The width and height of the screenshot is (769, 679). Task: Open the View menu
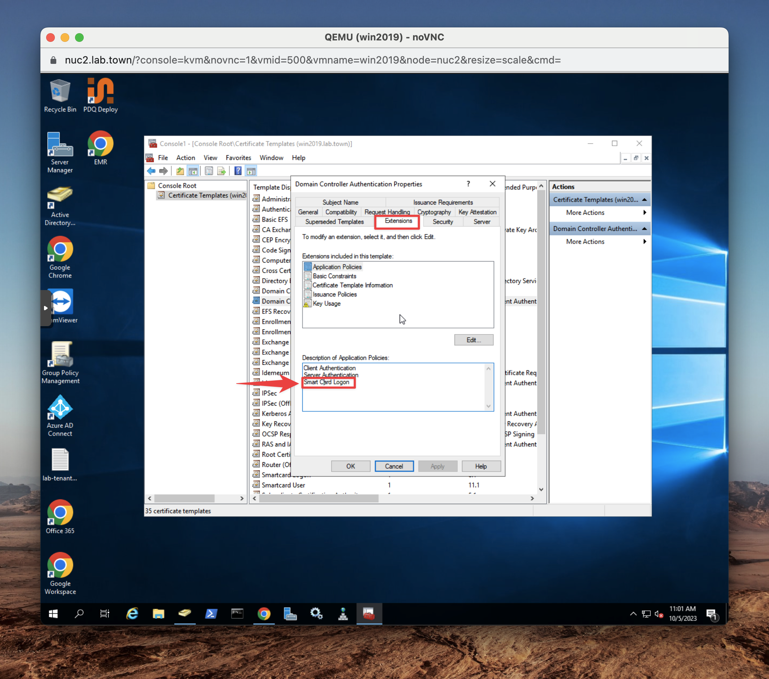pos(210,158)
